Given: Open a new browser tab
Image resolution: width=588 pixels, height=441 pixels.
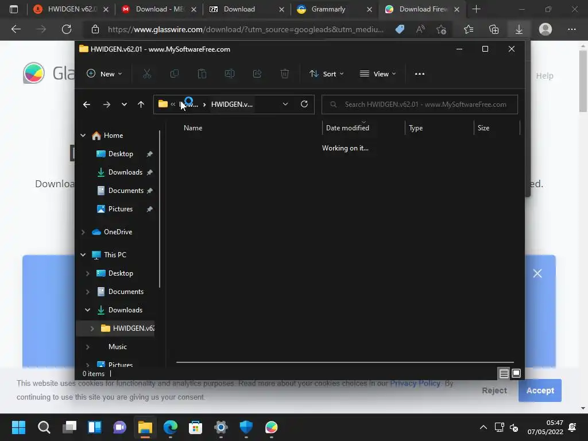Looking at the screenshot, I should click(476, 9).
